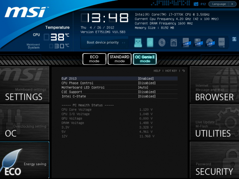This screenshot has height=179, width=239.
Task: Select the USB CD/DVD boot device icon
Action: point(210,42)
